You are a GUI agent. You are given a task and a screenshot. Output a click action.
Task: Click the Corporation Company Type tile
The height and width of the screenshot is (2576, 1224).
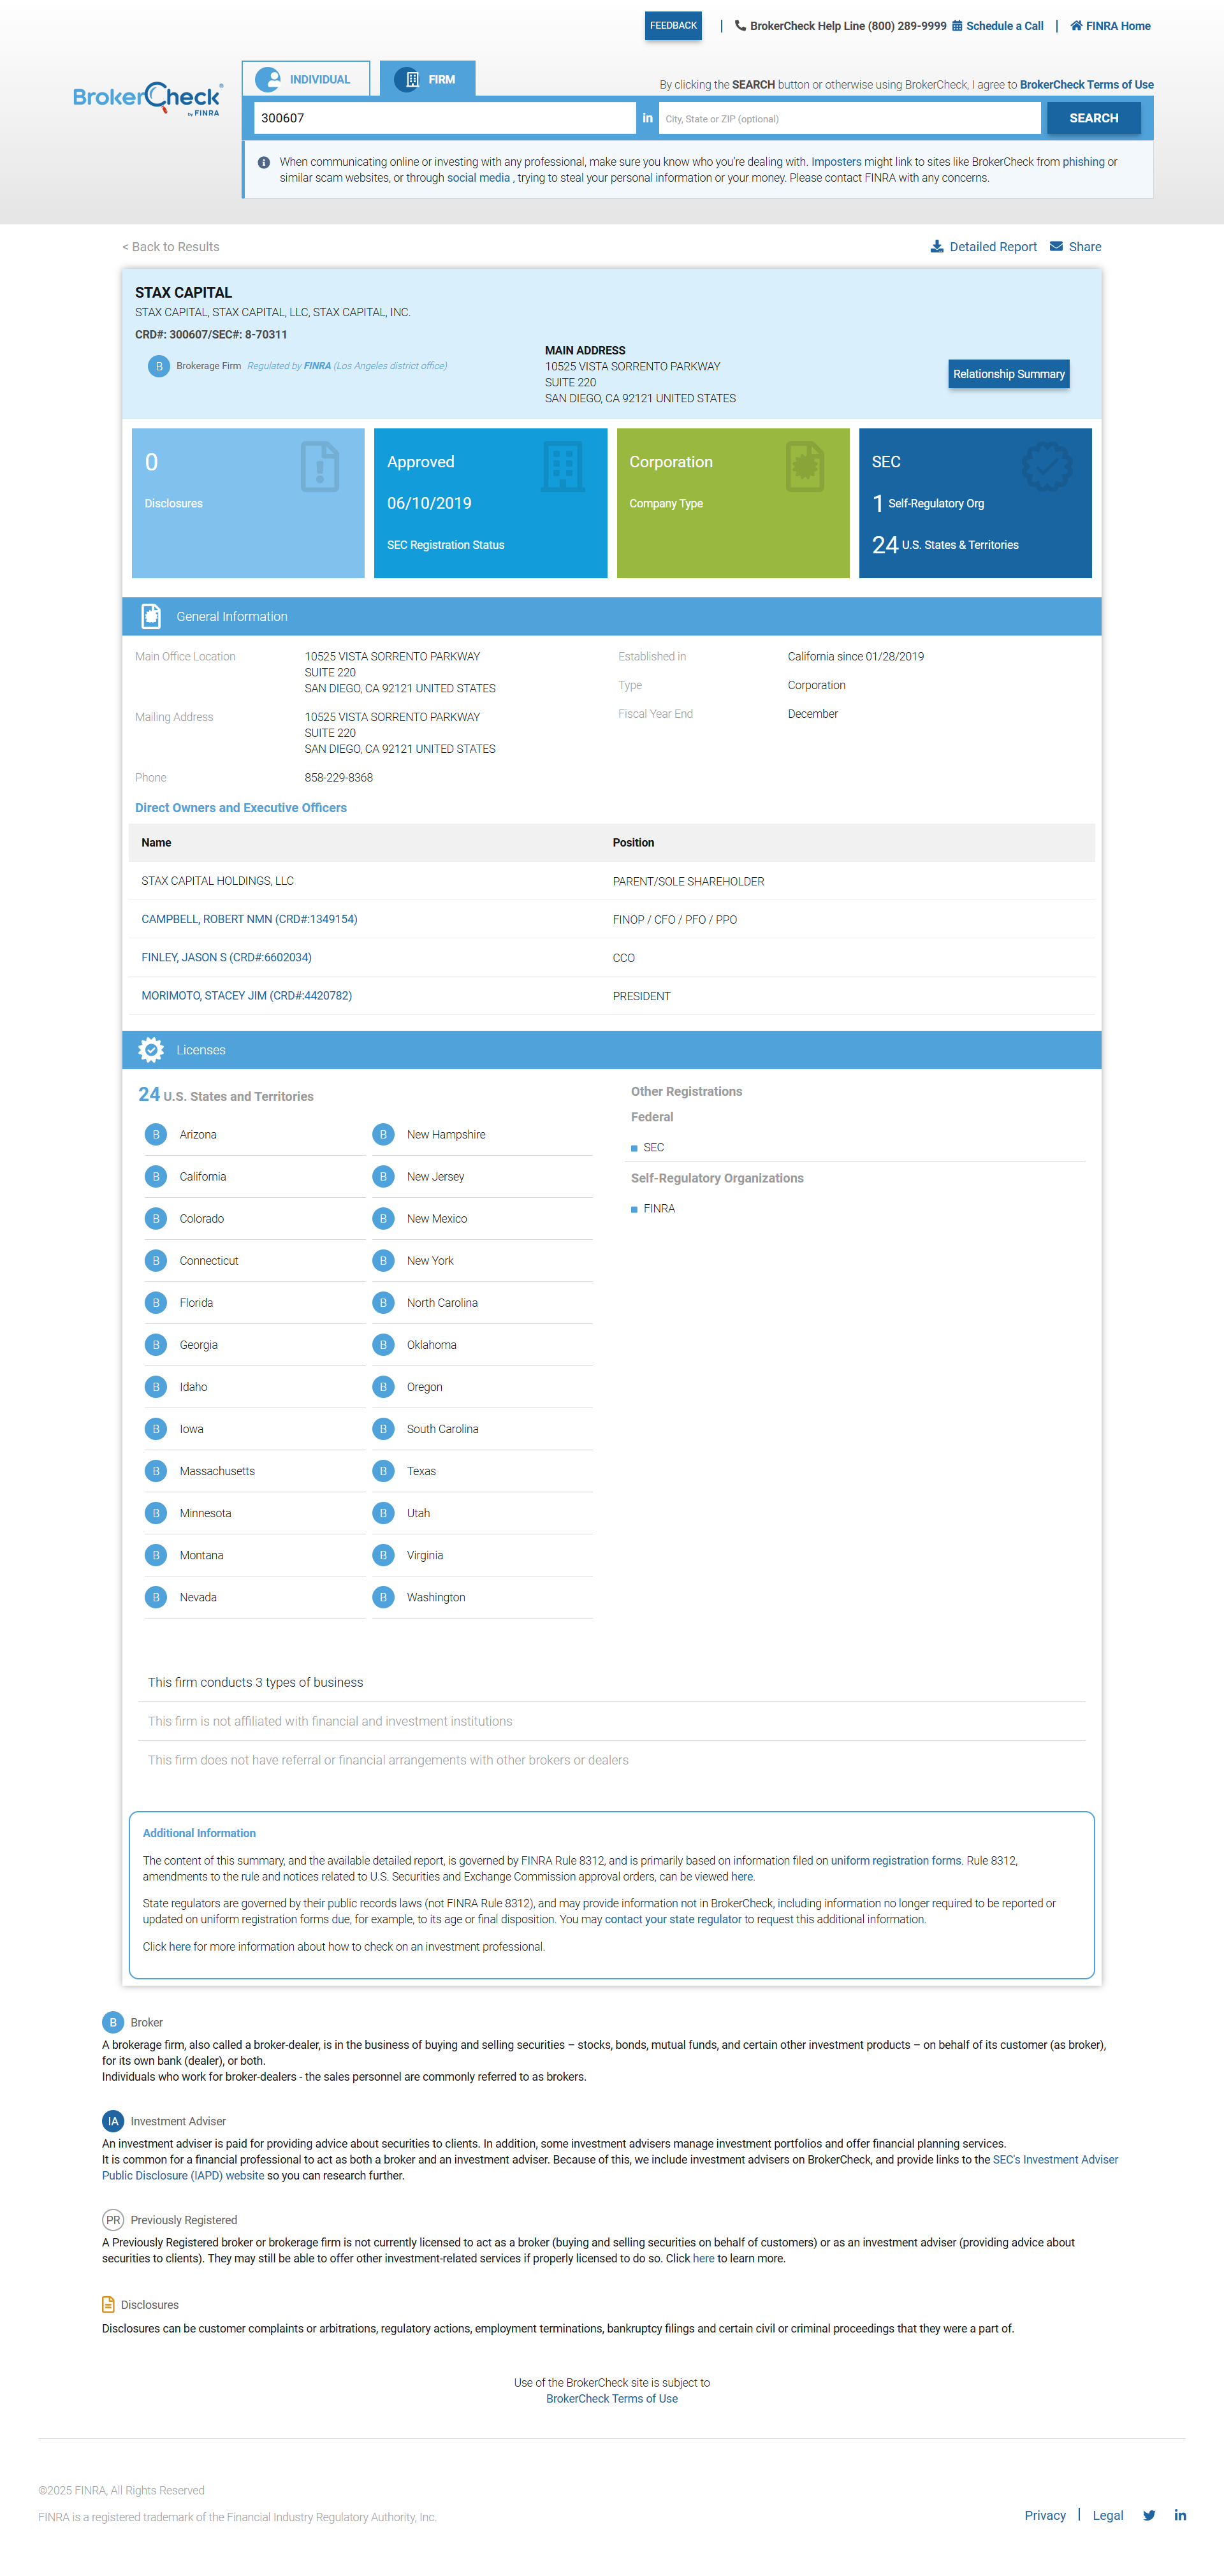tap(733, 503)
